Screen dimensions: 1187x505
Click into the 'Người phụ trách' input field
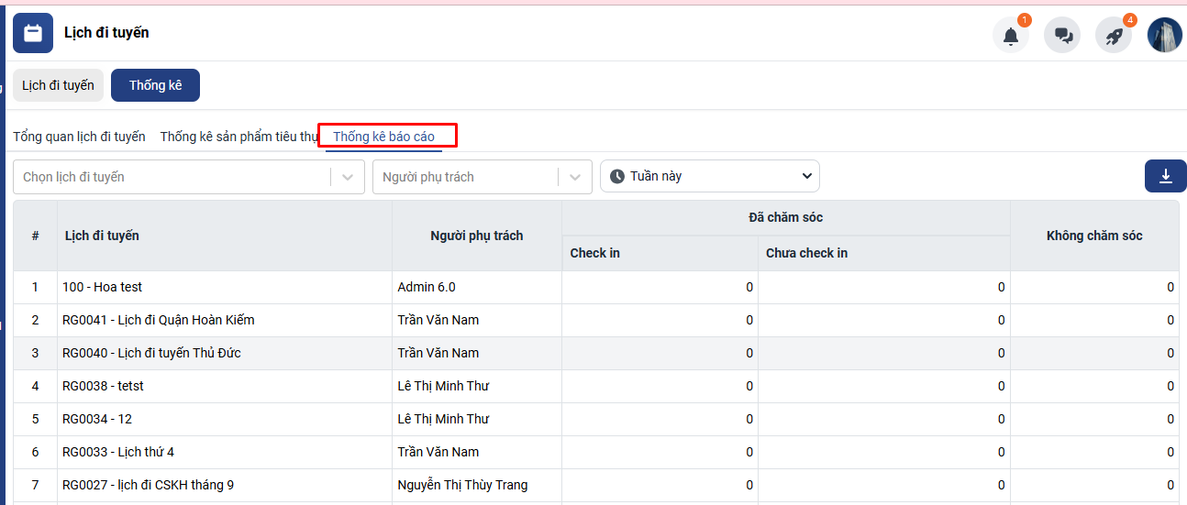[x=463, y=177]
